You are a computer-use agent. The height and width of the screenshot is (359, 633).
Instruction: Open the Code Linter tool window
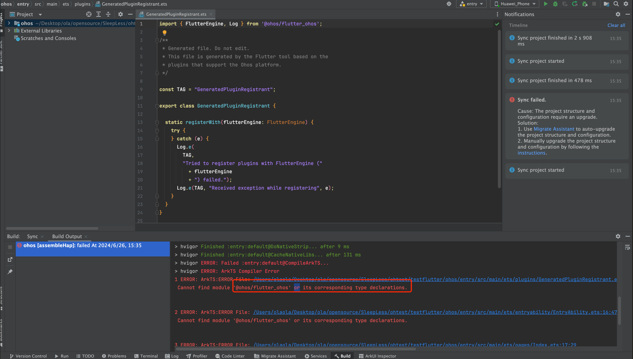click(x=230, y=356)
